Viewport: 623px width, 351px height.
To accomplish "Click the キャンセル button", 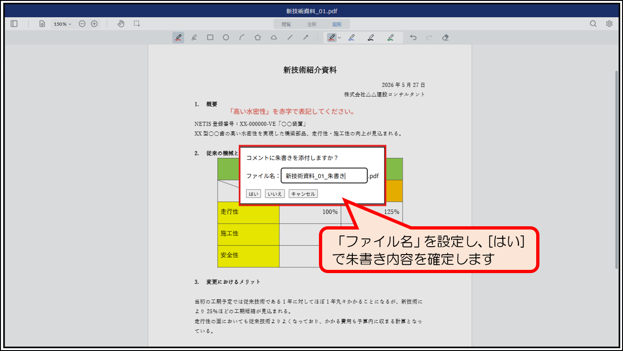I will [x=303, y=194].
